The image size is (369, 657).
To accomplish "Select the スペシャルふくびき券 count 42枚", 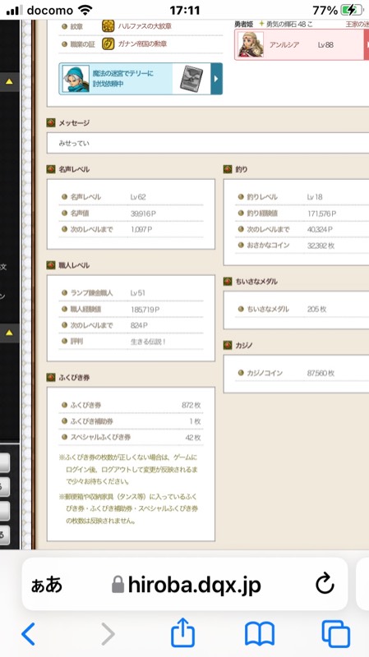I will tap(193, 438).
